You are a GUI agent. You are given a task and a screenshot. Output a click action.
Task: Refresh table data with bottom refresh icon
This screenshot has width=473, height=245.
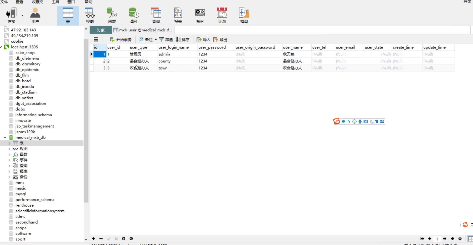point(124,239)
